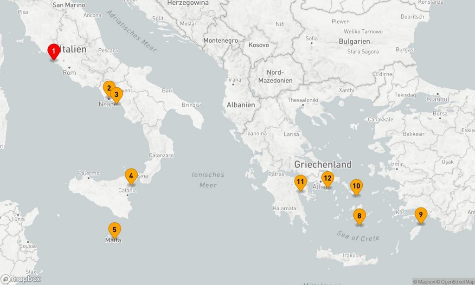Click the Ionisches Meer sea label
The image size is (475, 285).
coord(208,180)
